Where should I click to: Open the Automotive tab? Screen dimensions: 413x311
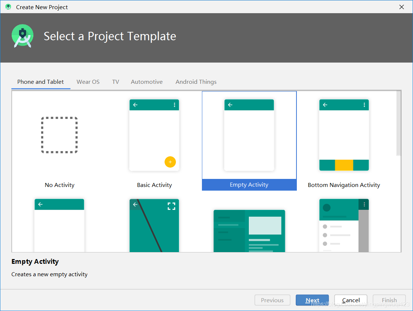(147, 82)
